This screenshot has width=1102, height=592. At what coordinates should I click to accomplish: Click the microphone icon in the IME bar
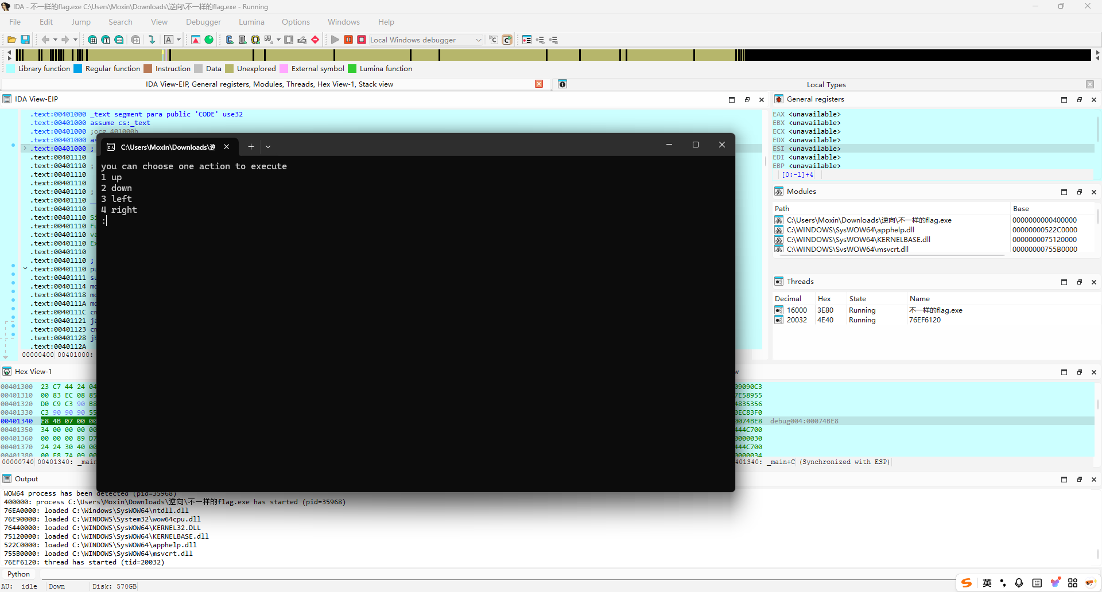pyautogui.click(x=1019, y=583)
